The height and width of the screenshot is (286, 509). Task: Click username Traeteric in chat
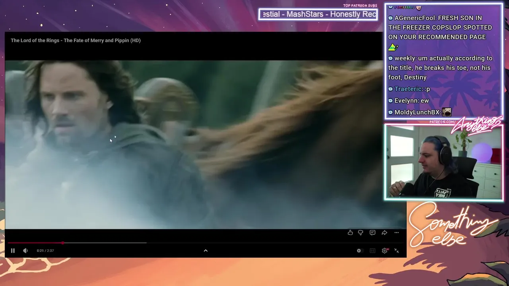pos(408,89)
